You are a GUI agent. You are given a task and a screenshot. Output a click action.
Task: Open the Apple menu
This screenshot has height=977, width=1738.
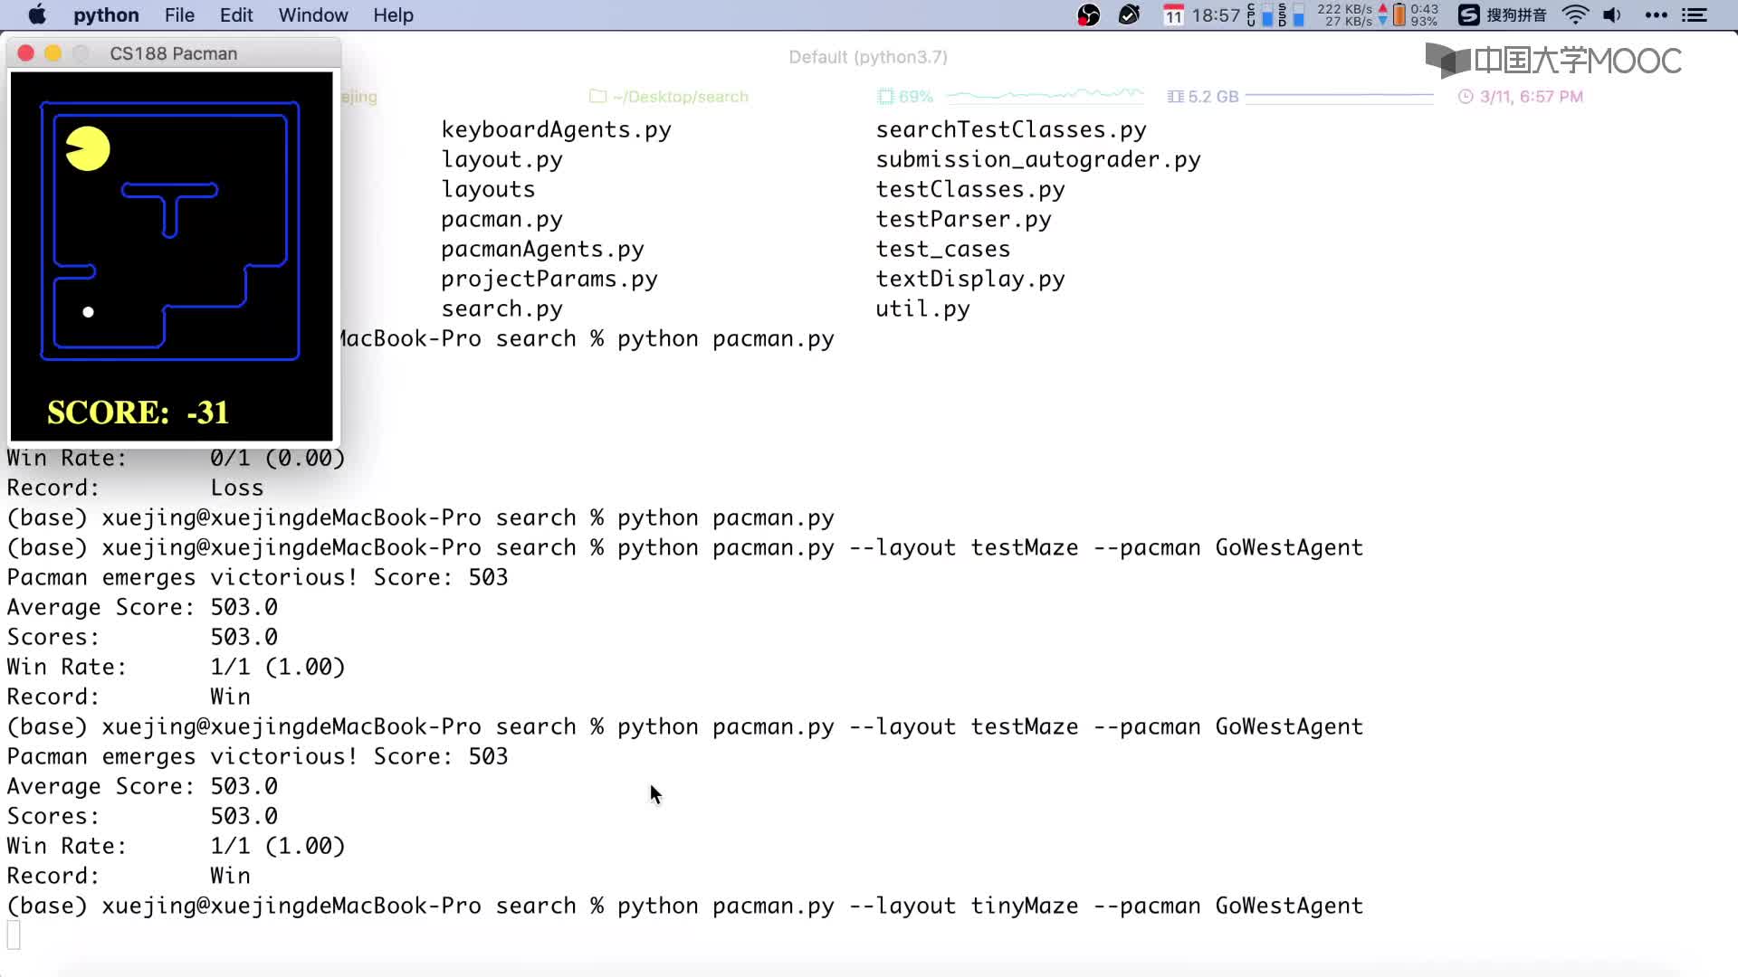click(37, 14)
